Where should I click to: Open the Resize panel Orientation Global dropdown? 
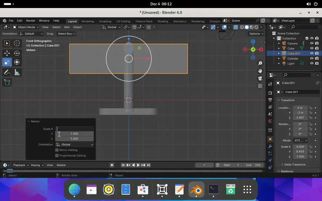coord(74,144)
